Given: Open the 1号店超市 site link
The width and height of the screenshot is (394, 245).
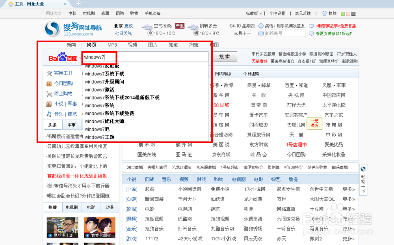Looking at the screenshot, I should [x=296, y=145].
